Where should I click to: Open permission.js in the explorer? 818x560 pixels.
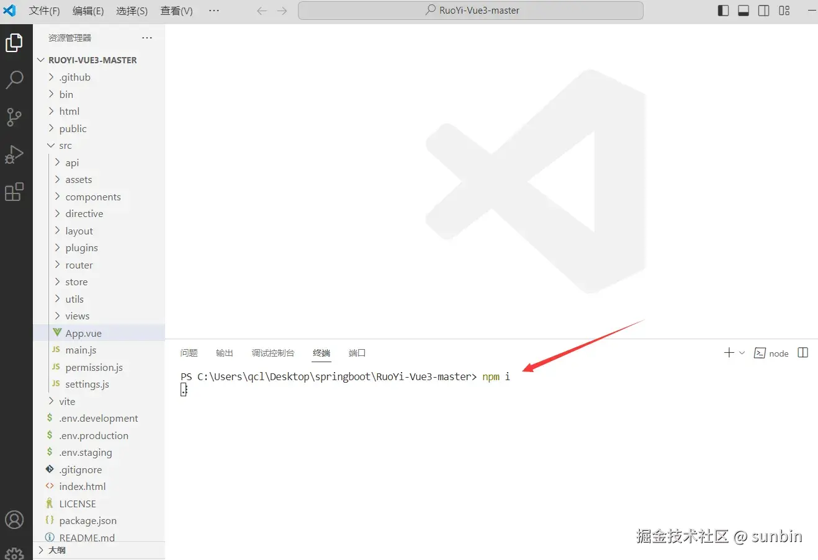[x=99, y=367]
